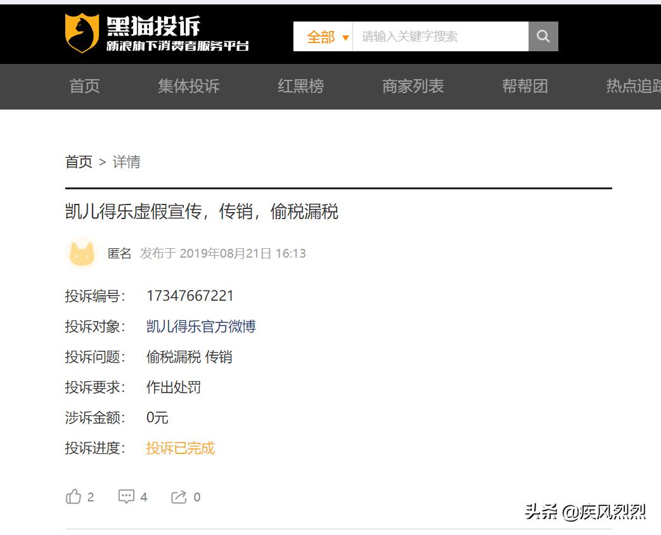
Task: Click the dropdown arrow next to 全部
Action: [x=346, y=38]
